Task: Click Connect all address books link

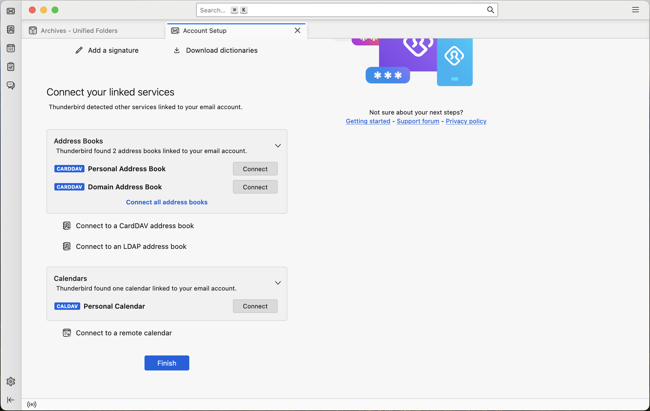Action: pyautogui.click(x=167, y=202)
